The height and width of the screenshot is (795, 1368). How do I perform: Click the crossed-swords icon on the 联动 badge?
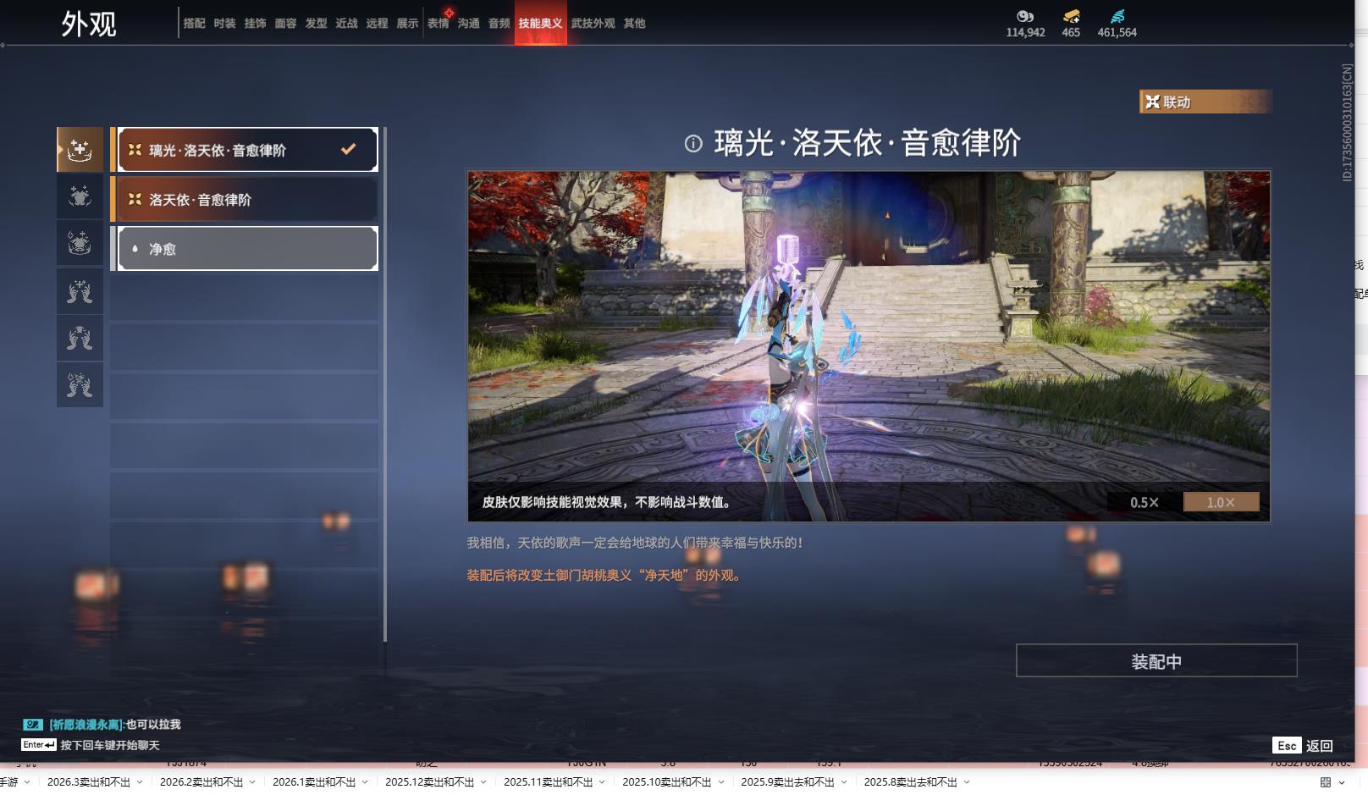tap(1152, 102)
